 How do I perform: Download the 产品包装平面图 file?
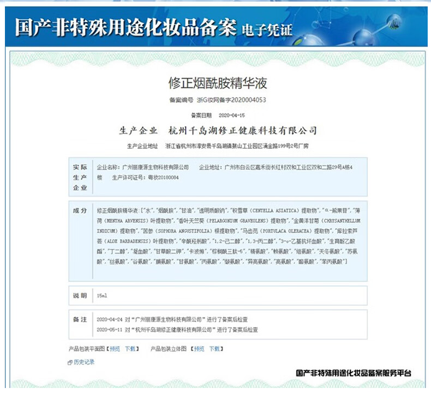point(130,349)
